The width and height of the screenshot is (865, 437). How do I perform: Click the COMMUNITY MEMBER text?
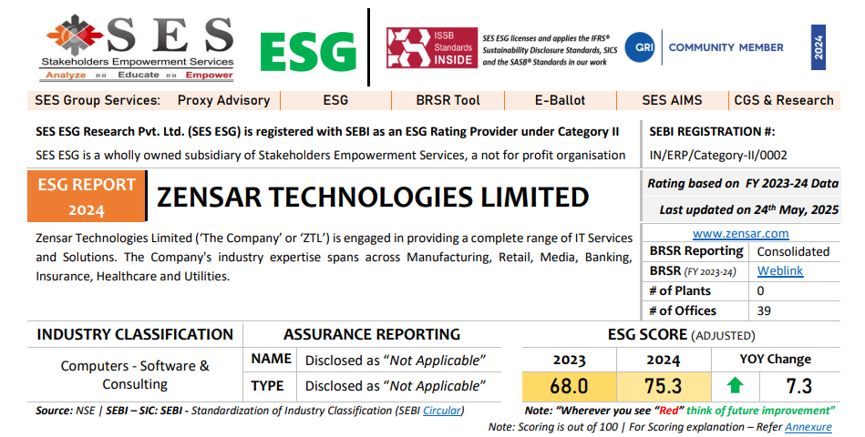(726, 47)
